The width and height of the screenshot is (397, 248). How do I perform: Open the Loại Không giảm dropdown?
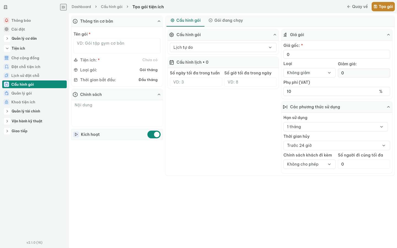309,73
